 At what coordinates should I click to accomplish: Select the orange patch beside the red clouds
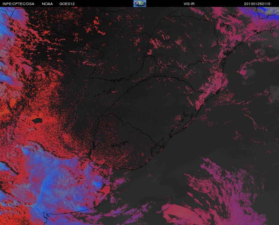pyautogui.click(x=12, y=103)
